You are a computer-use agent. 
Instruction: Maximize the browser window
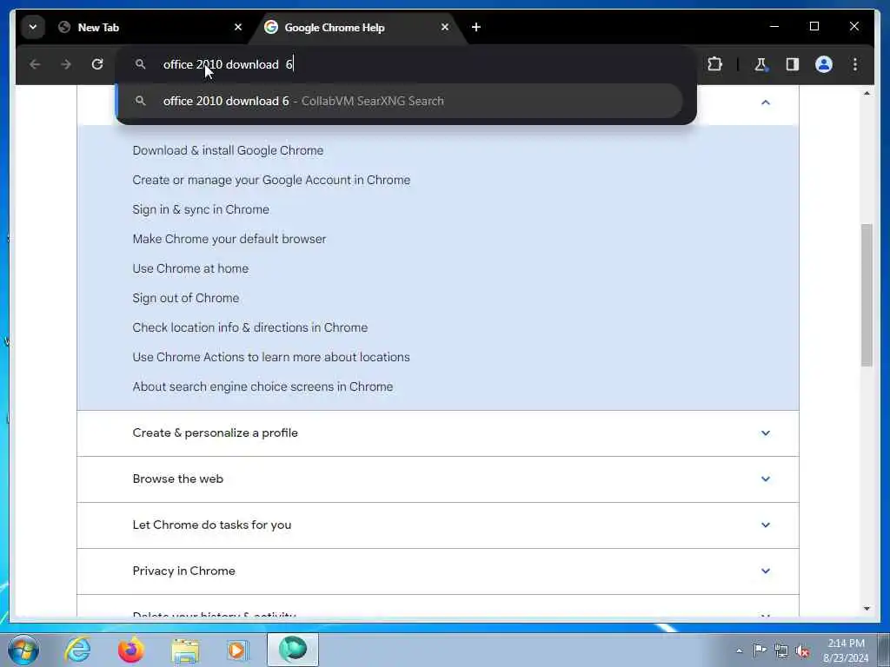(x=814, y=26)
